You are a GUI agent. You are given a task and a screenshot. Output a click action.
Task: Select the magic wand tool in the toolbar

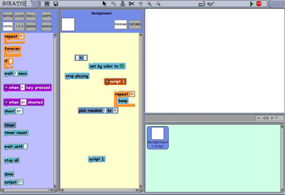(x=113, y=3)
